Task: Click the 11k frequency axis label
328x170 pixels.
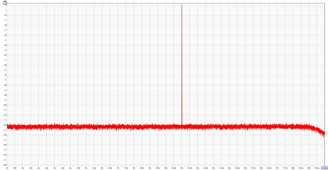Action: pyautogui.click(x=182, y=168)
